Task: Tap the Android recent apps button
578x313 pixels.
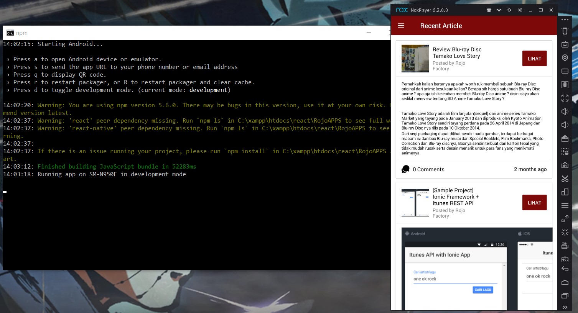Action: [565, 296]
